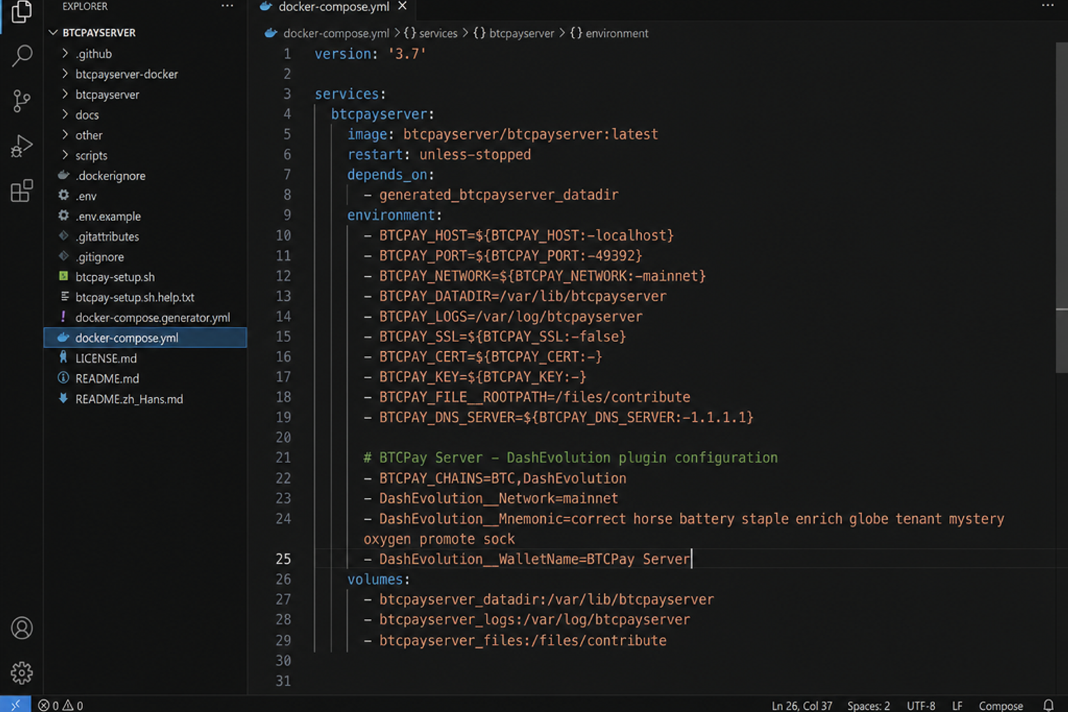Screen dimensions: 1068x712
Task: Click line number 9 in gutter
Action: tap(287, 215)
